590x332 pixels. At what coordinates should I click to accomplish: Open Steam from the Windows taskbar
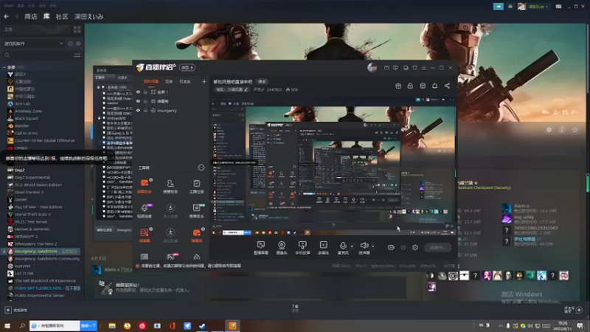202,325
